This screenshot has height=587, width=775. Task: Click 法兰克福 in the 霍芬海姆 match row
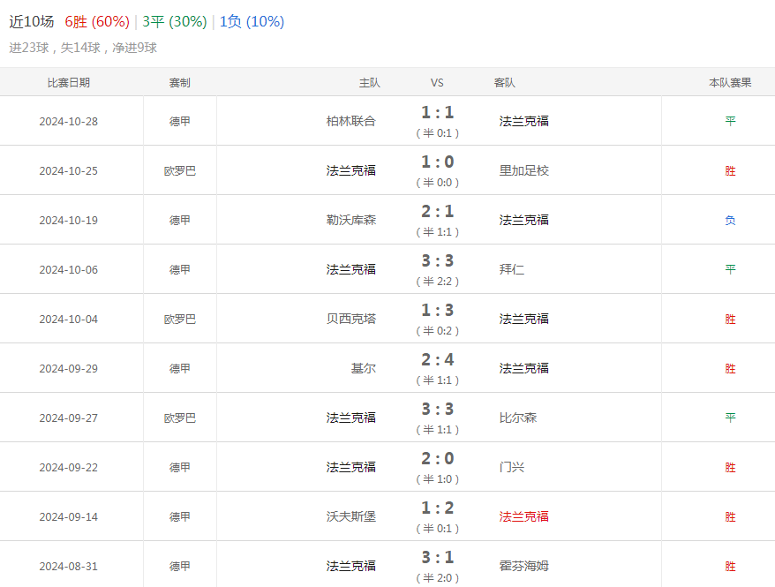351,566
